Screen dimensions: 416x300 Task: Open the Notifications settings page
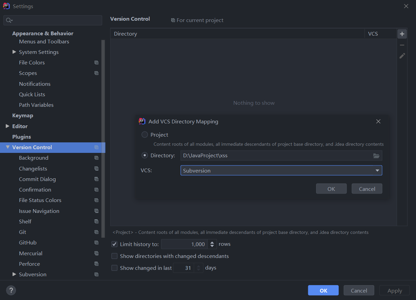click(x=35, y=84)
